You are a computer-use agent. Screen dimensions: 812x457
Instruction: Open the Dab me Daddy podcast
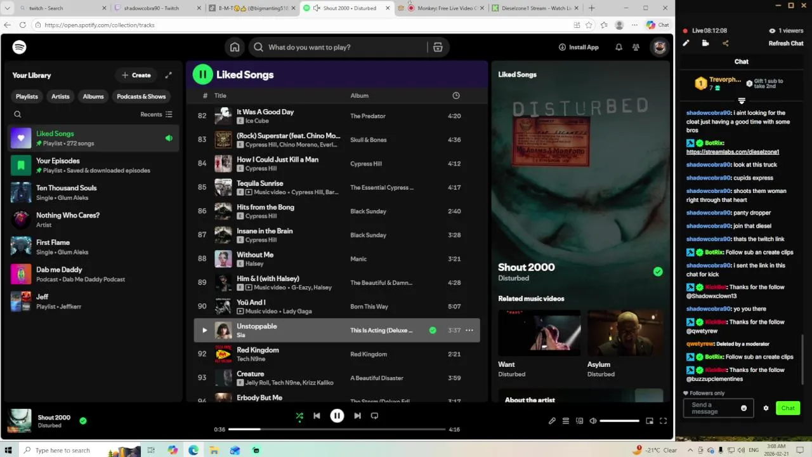[x=93, y=274]
